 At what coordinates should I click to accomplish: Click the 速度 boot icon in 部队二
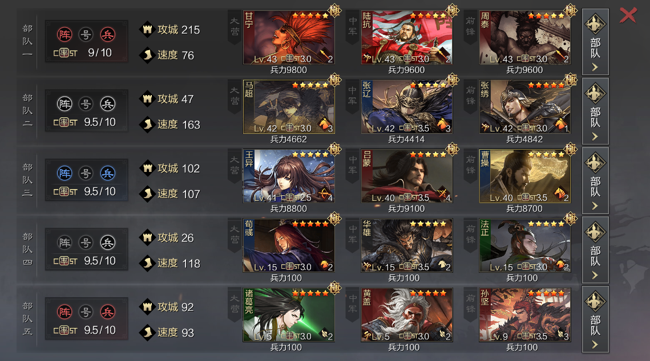click(147, 124)
